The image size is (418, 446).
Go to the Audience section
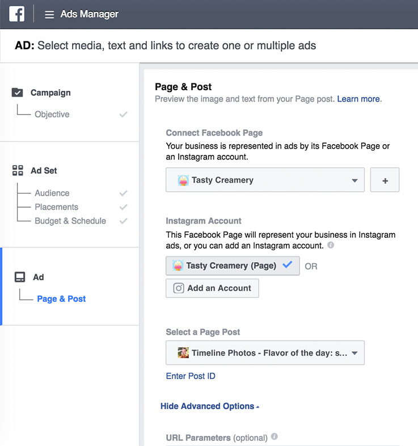pos(52,193)
